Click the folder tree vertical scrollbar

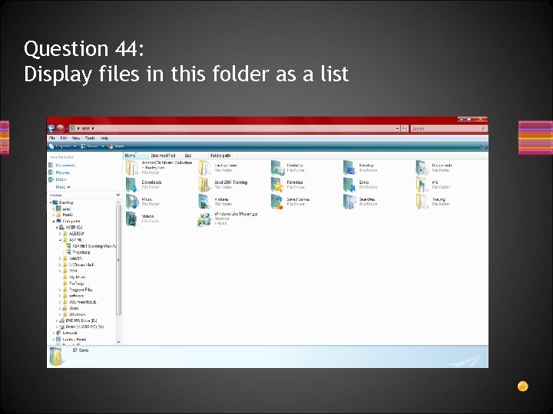click(118, 271)
